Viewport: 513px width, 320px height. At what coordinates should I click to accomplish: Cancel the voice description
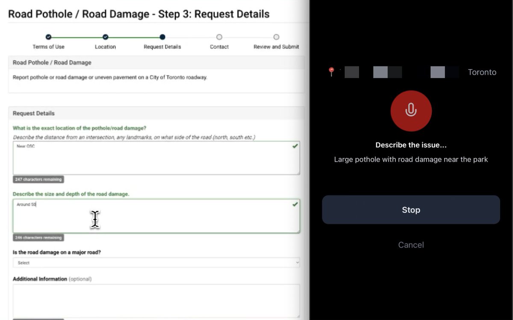[411, 245]
